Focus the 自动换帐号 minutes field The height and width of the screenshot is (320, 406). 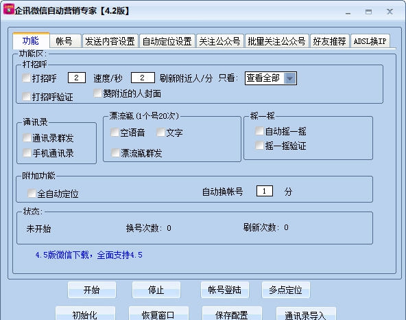pos(265,191)
